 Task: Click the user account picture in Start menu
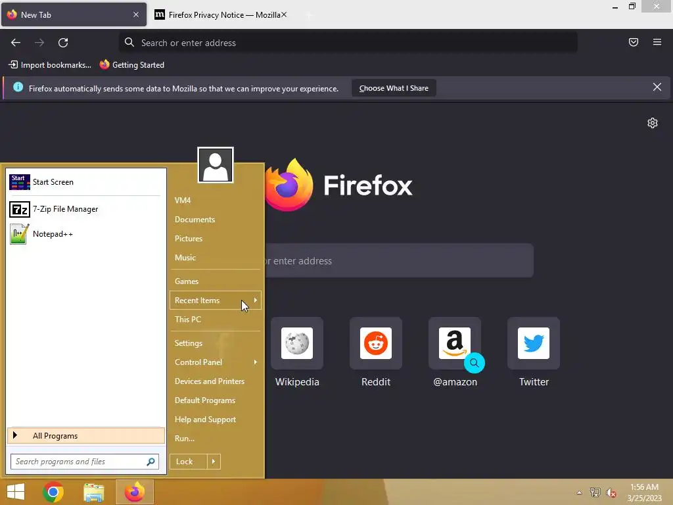click(216, 165)
